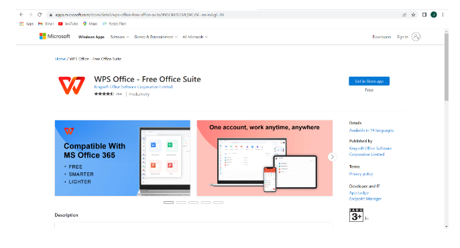This screenshot has height=248, width=460.
Task: Click the Get in Store app button
Action: pos(369,81)
